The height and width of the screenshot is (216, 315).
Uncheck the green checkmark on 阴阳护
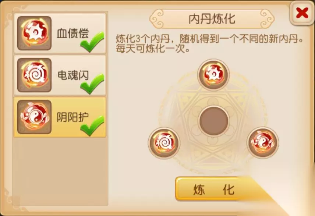(x=92, y=126)
